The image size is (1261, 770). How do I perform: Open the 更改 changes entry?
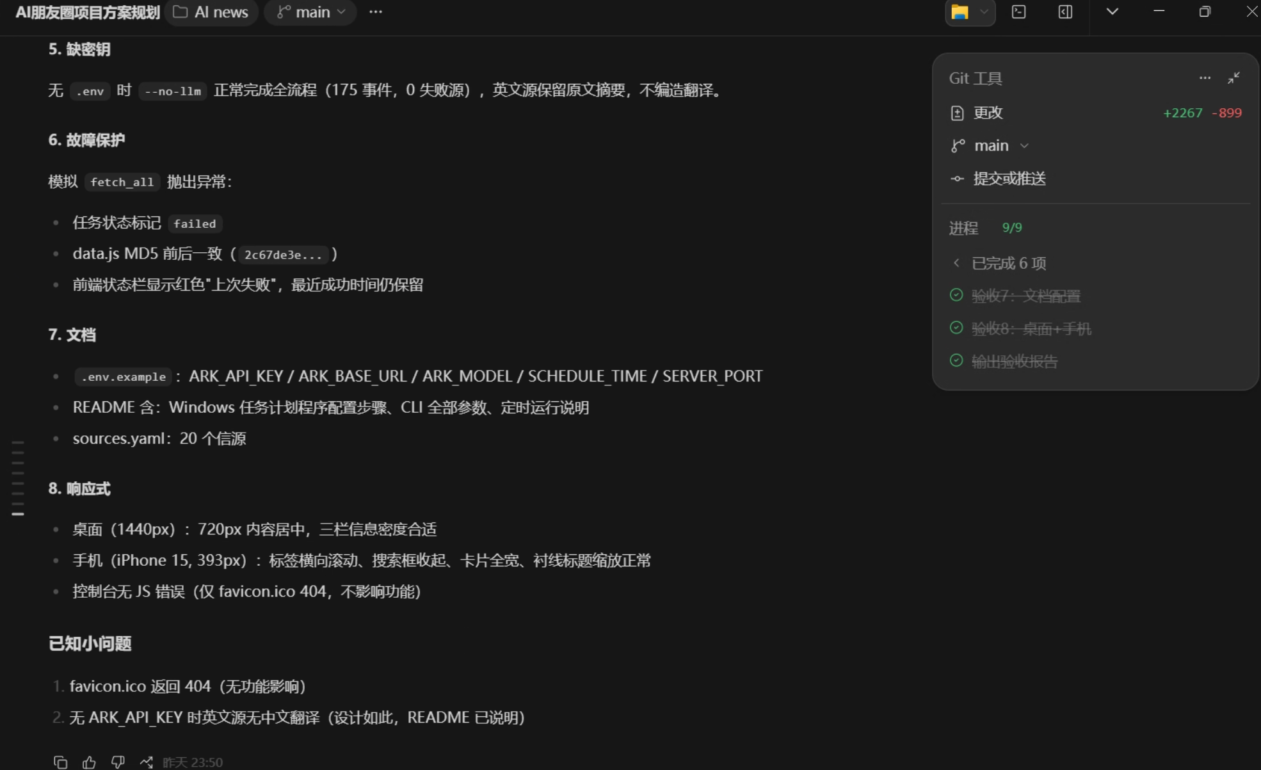pos(1095,113)
